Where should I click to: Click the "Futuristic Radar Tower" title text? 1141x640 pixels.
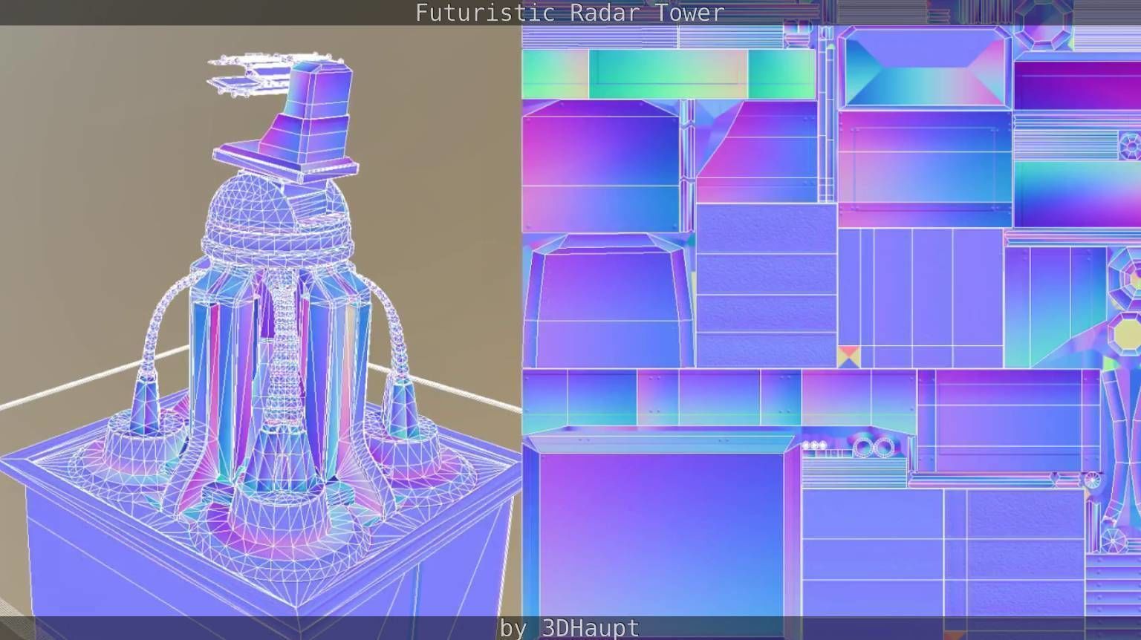(x=570, y=13)
